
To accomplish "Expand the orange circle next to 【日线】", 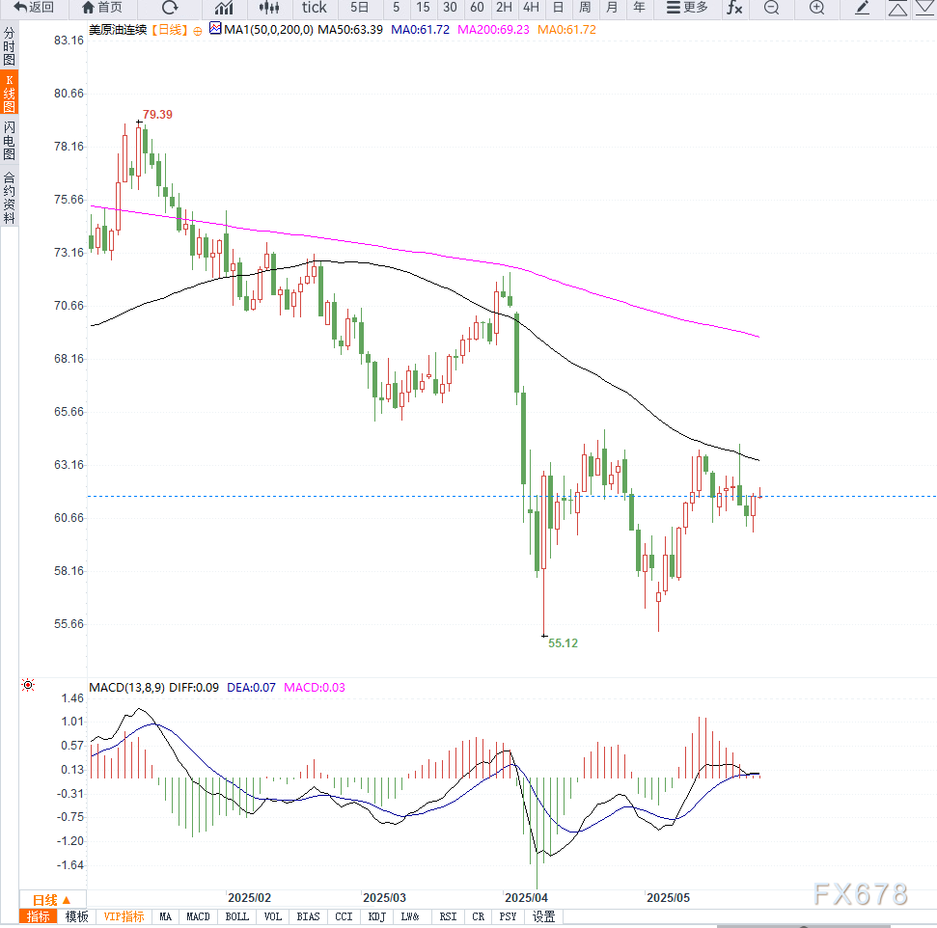I will pyautogui.click(x=198, y=30).
